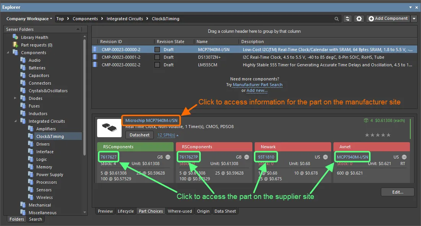Open the Microchip MCP7940M-I/SN manufacturer link
Screen dimensions: 421x226
point(151,120)
